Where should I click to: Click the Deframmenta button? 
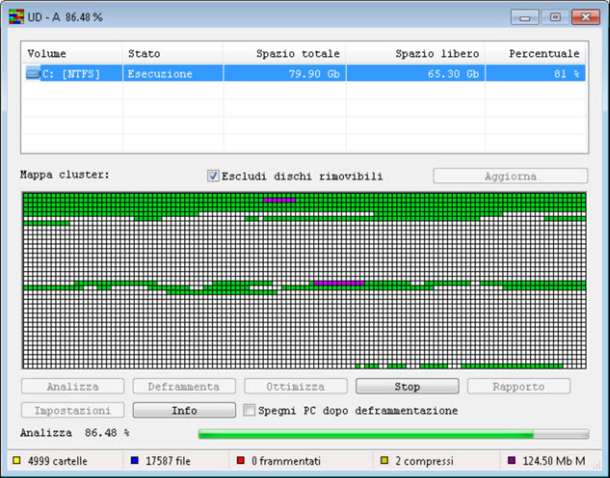coord(184,386)
